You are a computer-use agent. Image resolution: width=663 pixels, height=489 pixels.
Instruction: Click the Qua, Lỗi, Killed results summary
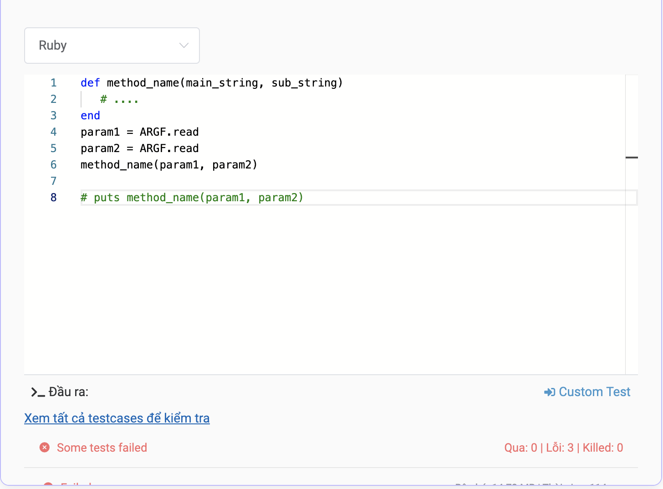(563, 448)
